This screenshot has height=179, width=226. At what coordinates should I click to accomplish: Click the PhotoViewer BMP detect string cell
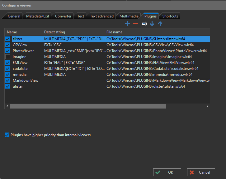click(x=75, y=51)
